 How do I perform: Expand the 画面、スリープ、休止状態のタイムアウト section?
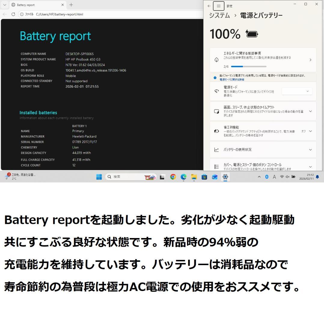pos(310,111)
